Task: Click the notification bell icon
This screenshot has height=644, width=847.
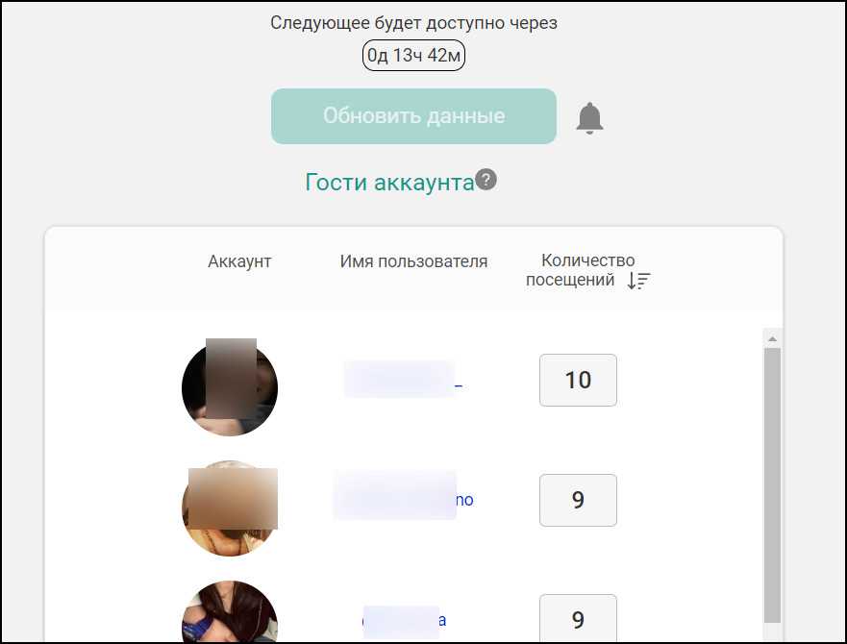Action: (x=589, y=118)
